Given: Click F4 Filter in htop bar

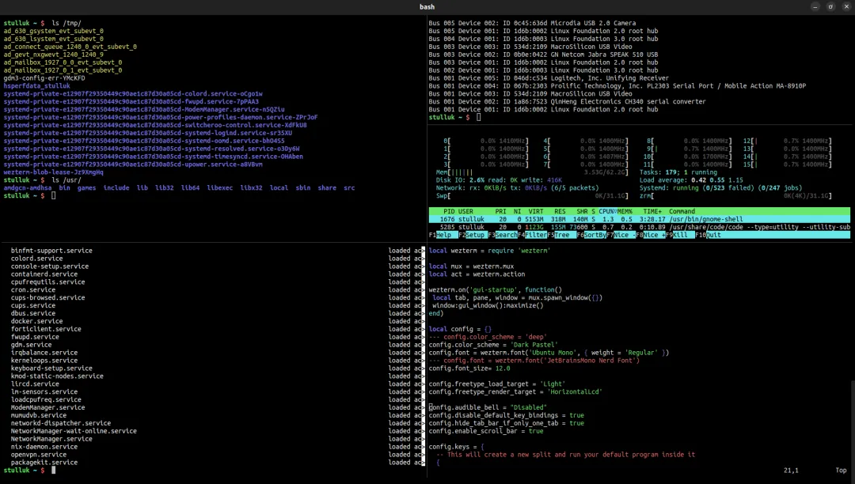Looking at the screenshot, I should 532,235.
